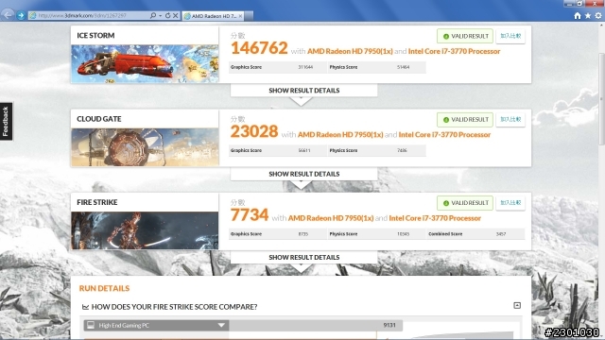Open Cloud Gate thumbnail image
This screenshot has width=605, height=340.
click(x=145, y=147)
